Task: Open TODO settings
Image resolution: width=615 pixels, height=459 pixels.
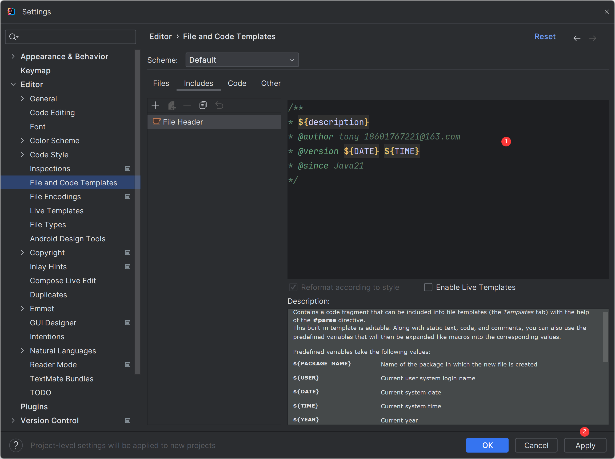Action: [40, 393]
